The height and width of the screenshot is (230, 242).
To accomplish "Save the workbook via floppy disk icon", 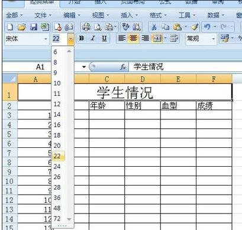I will [34, 27].
